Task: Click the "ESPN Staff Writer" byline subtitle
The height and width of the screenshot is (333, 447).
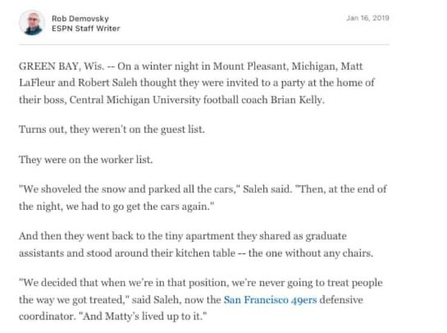Action: [86, 28]
